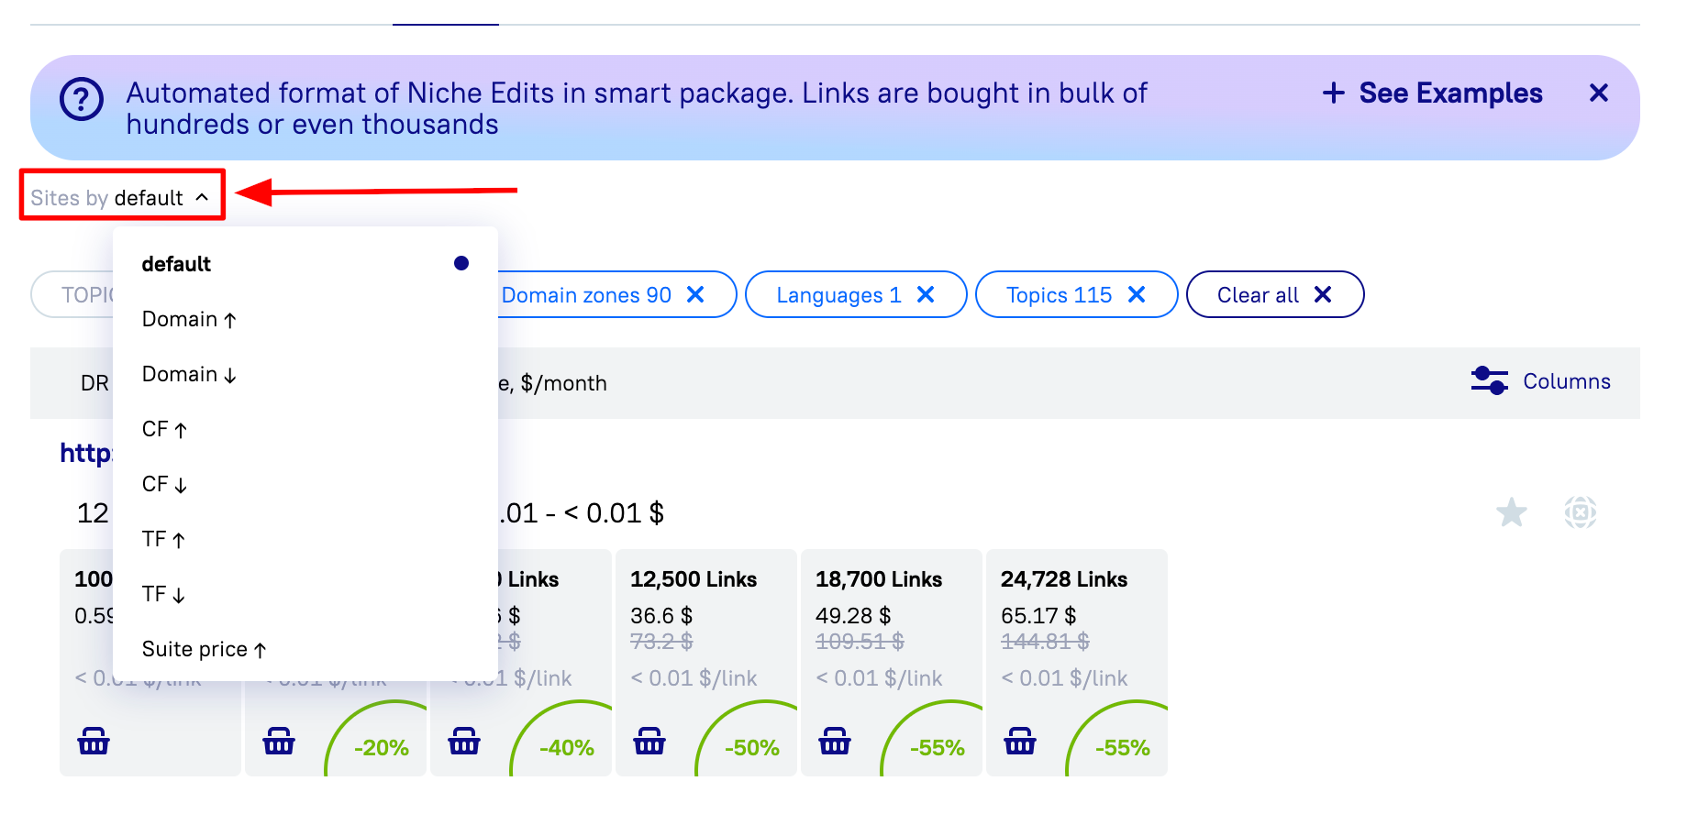Click the 65.17 $ price
The width and height of the screenshot is (1687, 814).
click(x=1038, y=616)
